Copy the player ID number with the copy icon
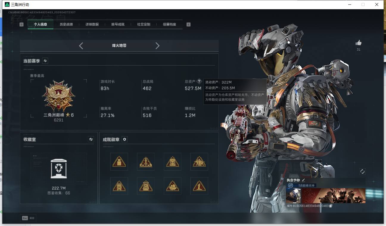This screenshot has width=386, height=226. coord(331,206)
